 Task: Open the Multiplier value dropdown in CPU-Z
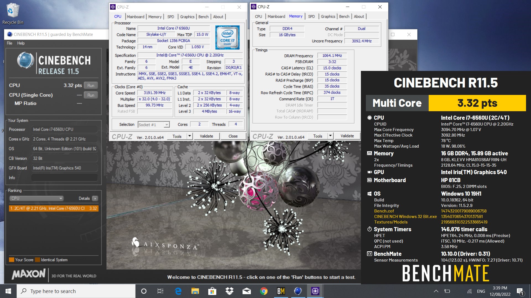[x=155, y=99]
